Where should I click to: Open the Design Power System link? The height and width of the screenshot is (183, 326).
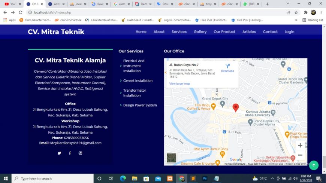click(x=140, y=105)
